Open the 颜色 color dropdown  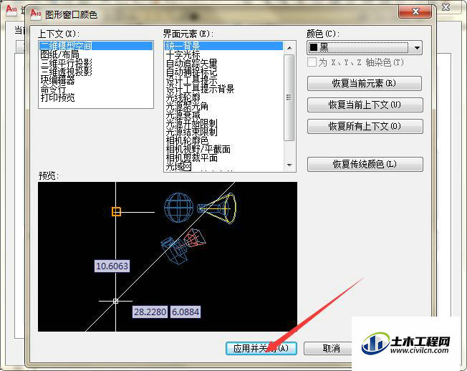coord(365,48)
